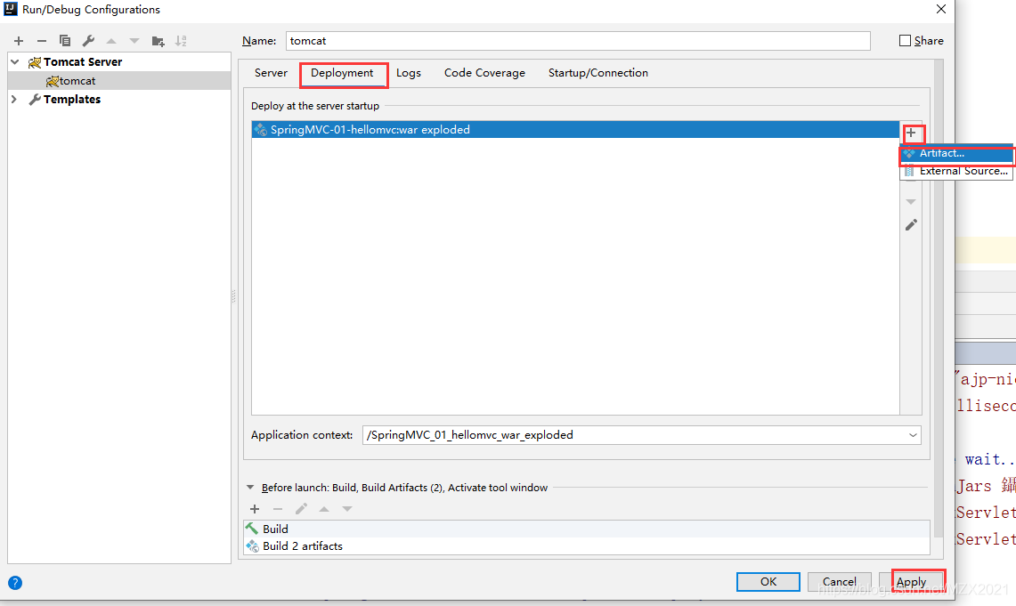Screen dimensions: 1016x606
Task: Close the Run/Debug Configurations dialog
Action: coord(941,9)
